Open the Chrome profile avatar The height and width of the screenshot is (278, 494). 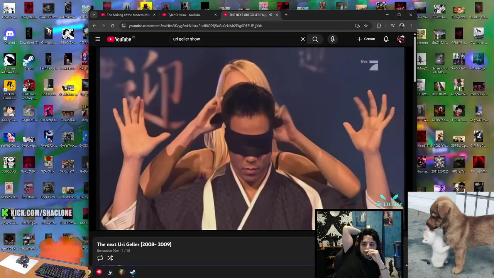(402, 26)
